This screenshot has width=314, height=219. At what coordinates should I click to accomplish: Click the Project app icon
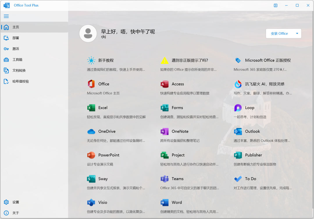pos(165,155)
